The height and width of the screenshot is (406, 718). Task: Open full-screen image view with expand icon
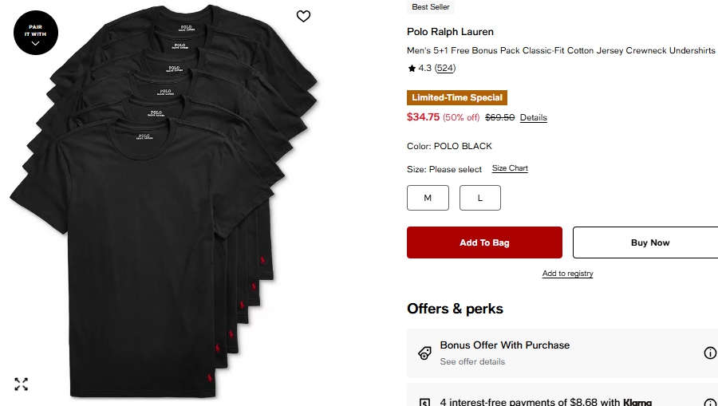[x=22, y=384]
